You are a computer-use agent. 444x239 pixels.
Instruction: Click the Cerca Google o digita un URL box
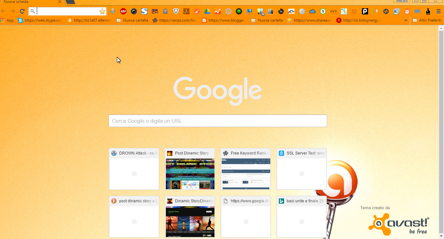point(218,121)
